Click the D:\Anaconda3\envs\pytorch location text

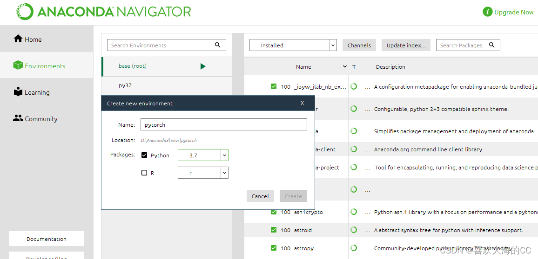(168, 140)
